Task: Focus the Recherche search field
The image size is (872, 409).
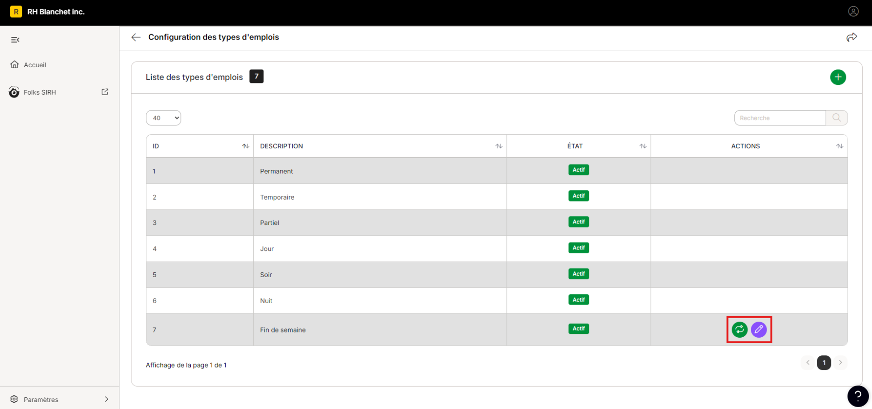Action: [x=780, y=118]
